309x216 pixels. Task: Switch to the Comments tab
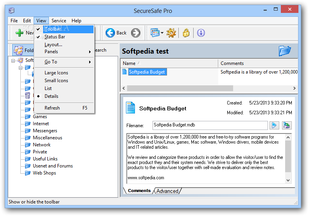(x=139, y=191)
